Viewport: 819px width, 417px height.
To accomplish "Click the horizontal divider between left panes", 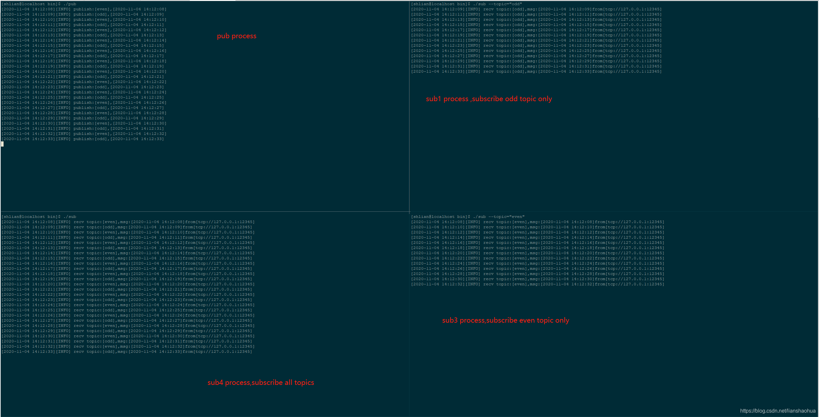I will (x=204, y=212).
